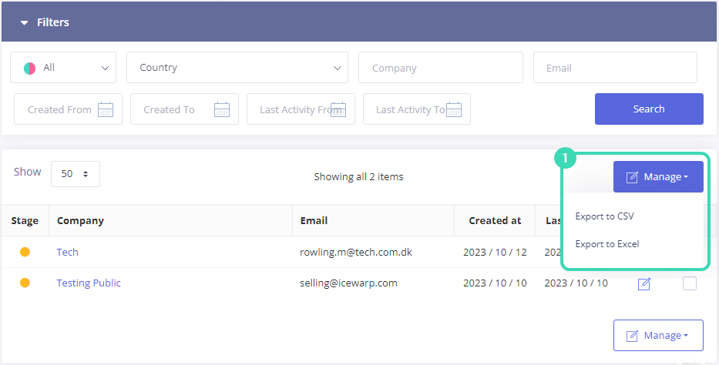The image size is (719, 365).
Task: Open the Tech company link
Action: 67,252
